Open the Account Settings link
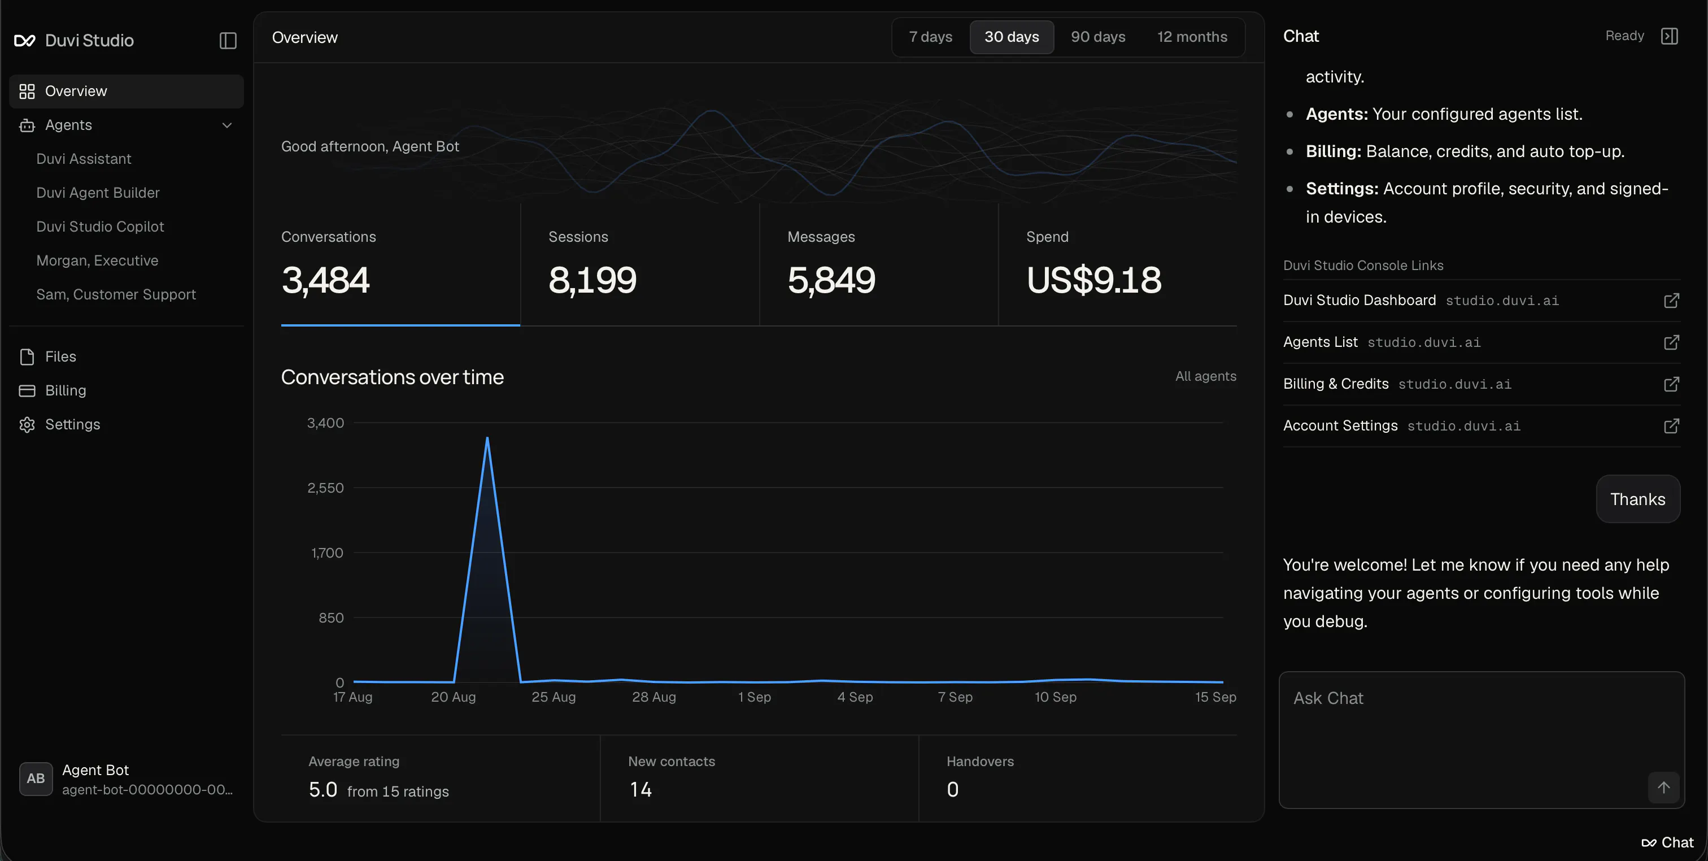The image size is (1708, 861). coord(1482,426)
